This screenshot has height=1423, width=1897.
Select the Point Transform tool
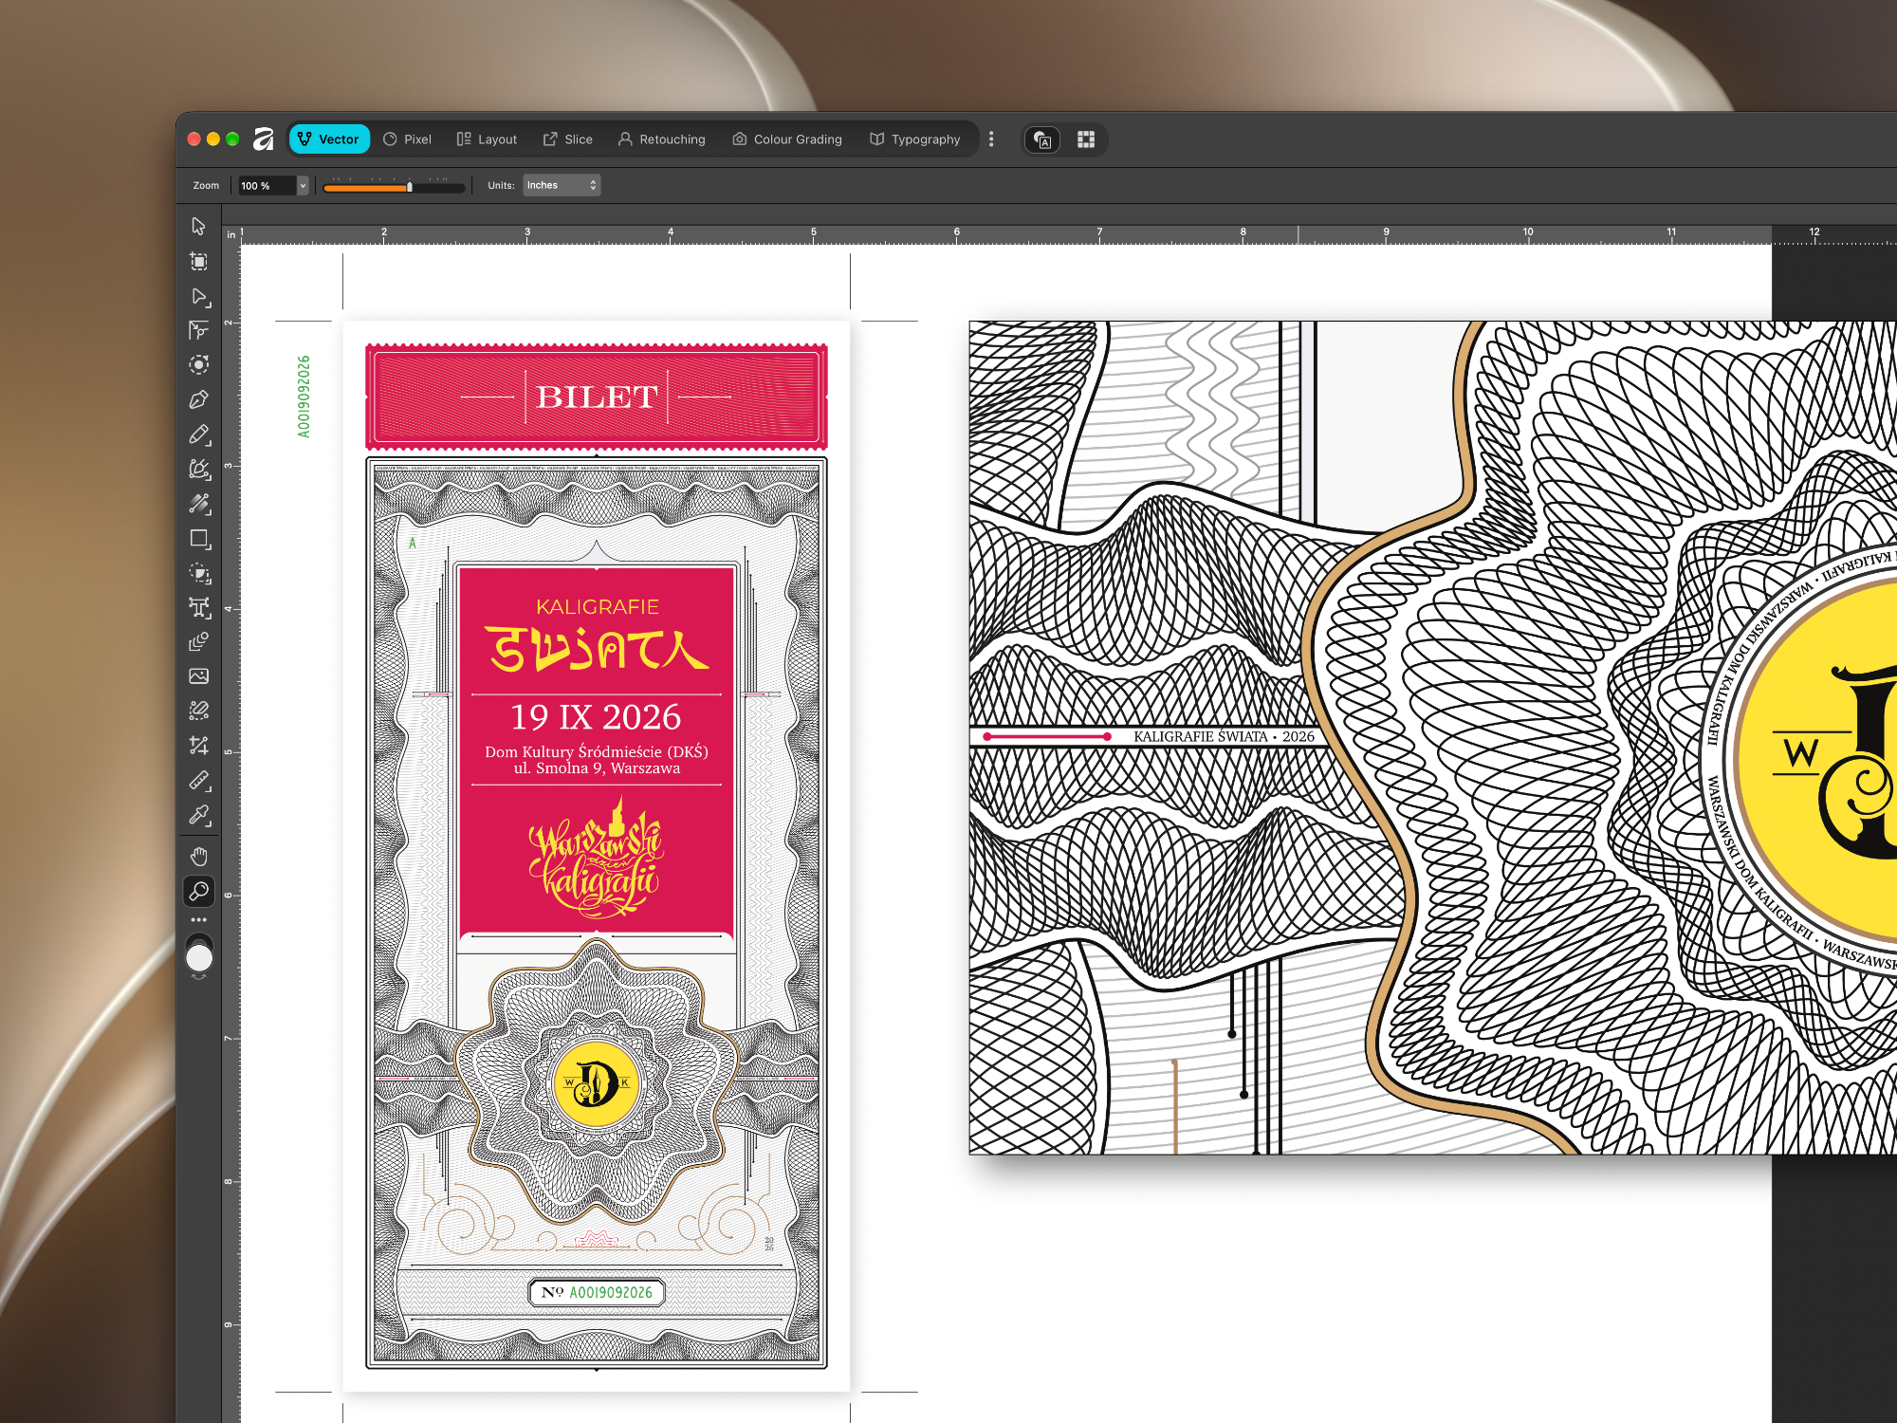[x=198, y=330]
